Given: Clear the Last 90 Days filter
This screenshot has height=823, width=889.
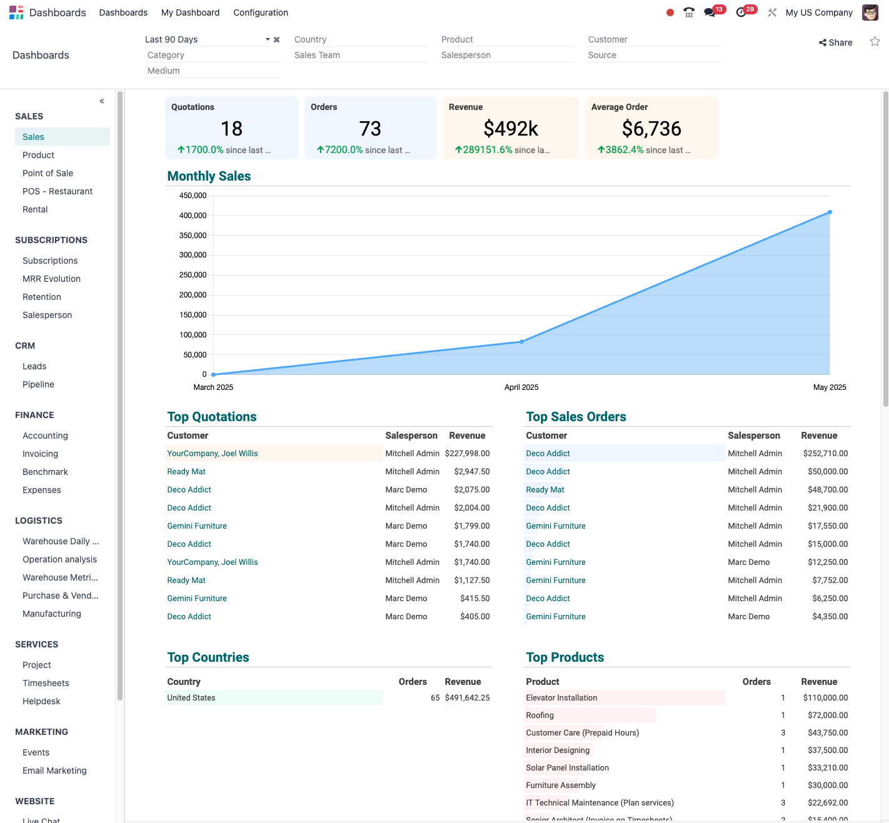Looking at the screenshot, I should tap(276, 39).
